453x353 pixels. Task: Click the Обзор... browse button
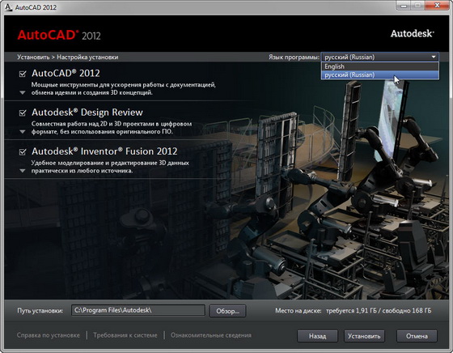point(227,311)
